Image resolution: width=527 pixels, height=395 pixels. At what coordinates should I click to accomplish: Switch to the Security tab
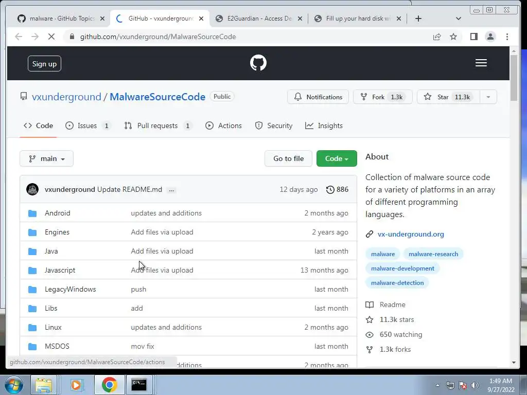tap(273, 125)
